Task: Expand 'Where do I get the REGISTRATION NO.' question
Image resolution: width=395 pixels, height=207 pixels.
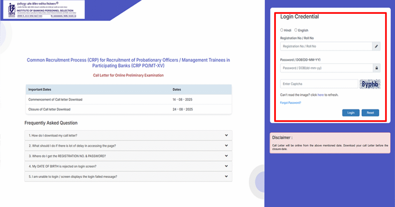Action: click(x=128, y=156)
